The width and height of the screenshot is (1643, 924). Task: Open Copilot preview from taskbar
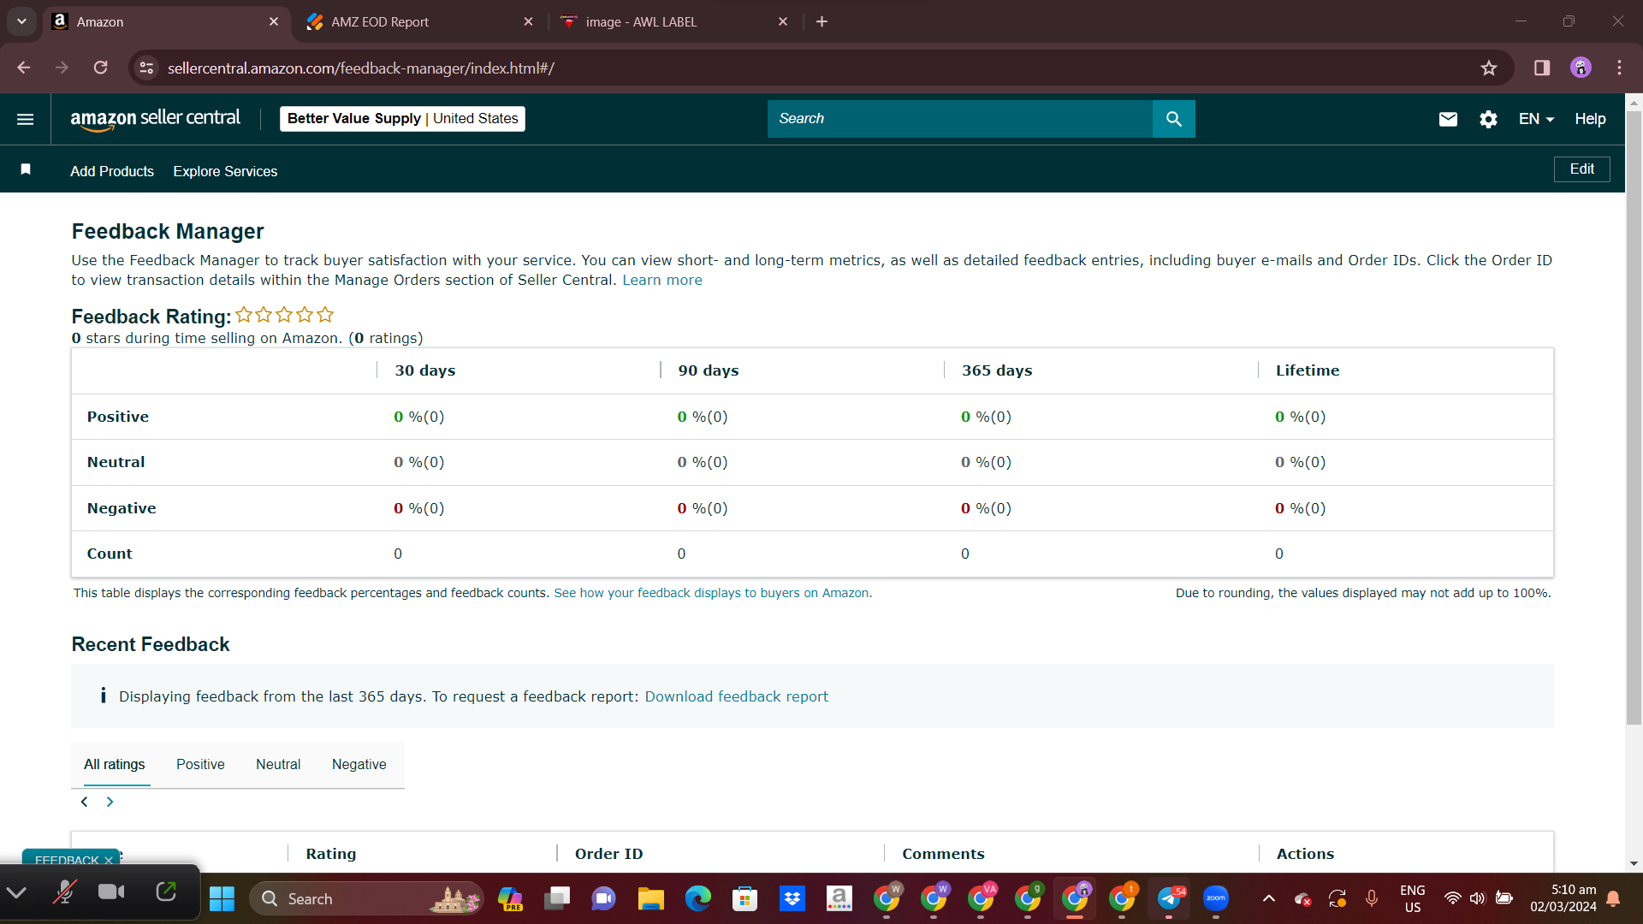510,898
